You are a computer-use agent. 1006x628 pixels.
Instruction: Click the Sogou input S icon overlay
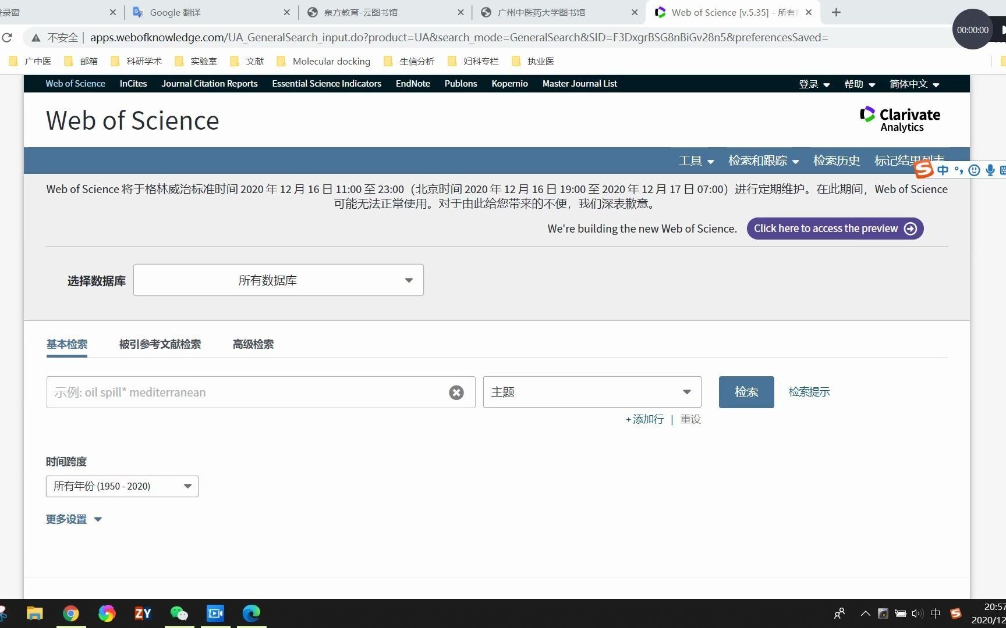(x=924, y=169)
